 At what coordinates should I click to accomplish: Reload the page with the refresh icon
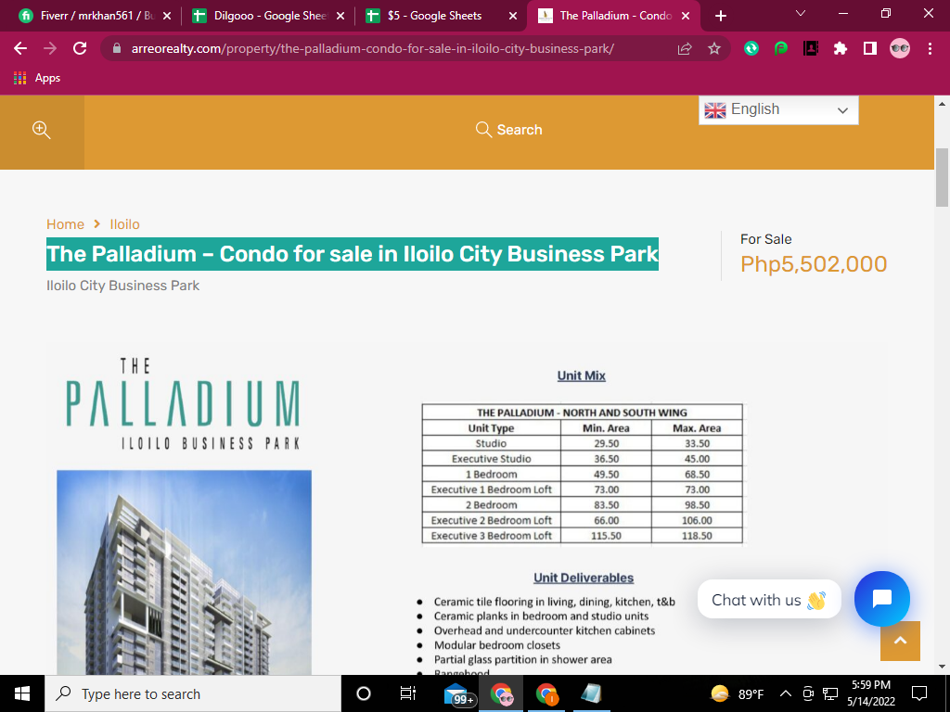[80, 48]
